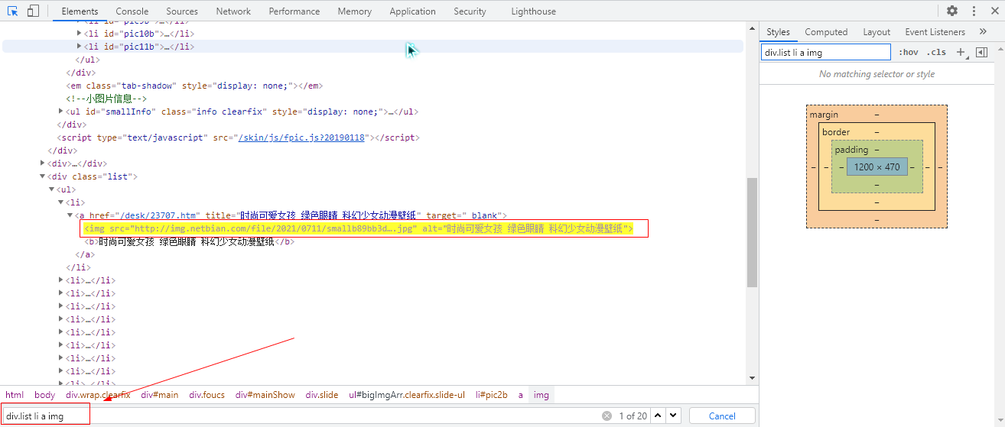
Task: Select li#pic2b breadcrumb
Action: [x=491, y=395]
